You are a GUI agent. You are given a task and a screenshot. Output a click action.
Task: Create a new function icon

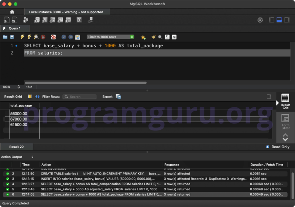tap(68, 20)
